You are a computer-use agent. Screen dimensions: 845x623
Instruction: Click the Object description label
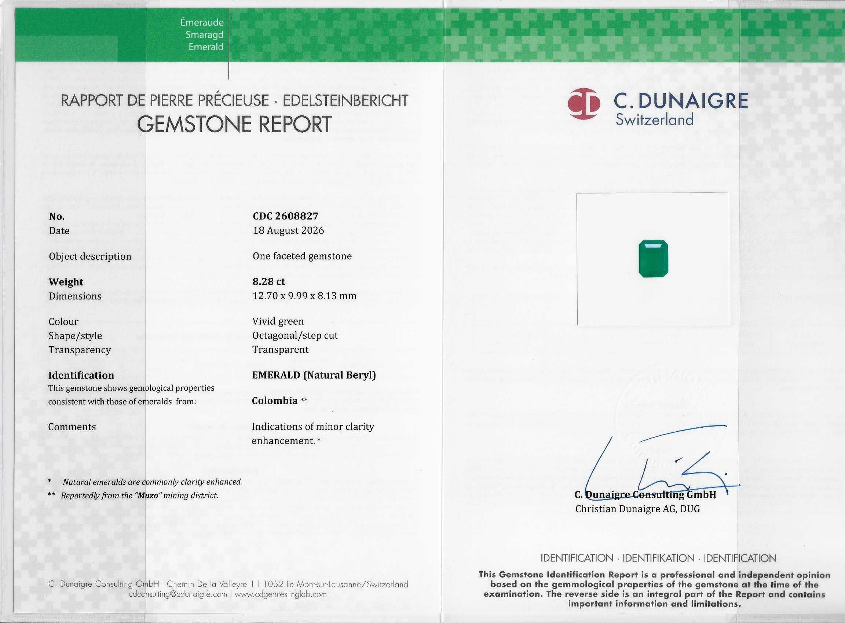[x=90, y=257]
